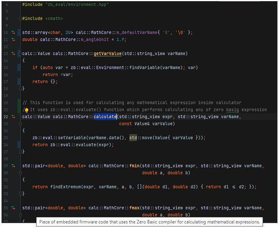Click the gutter navigation icon beside fmax on line 35
This screenshot has height=228, width=279.
tap(13, 208)
